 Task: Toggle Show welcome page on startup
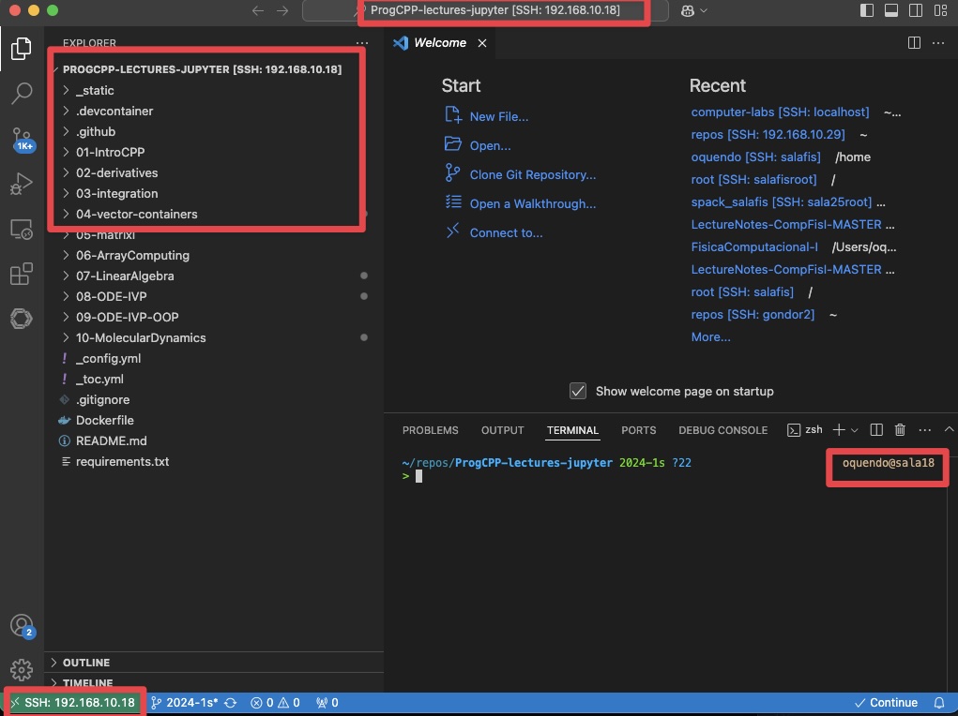[x=577, y=391]
